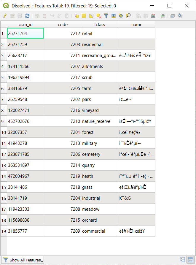Click the fclass cell 'heath'

100,176
